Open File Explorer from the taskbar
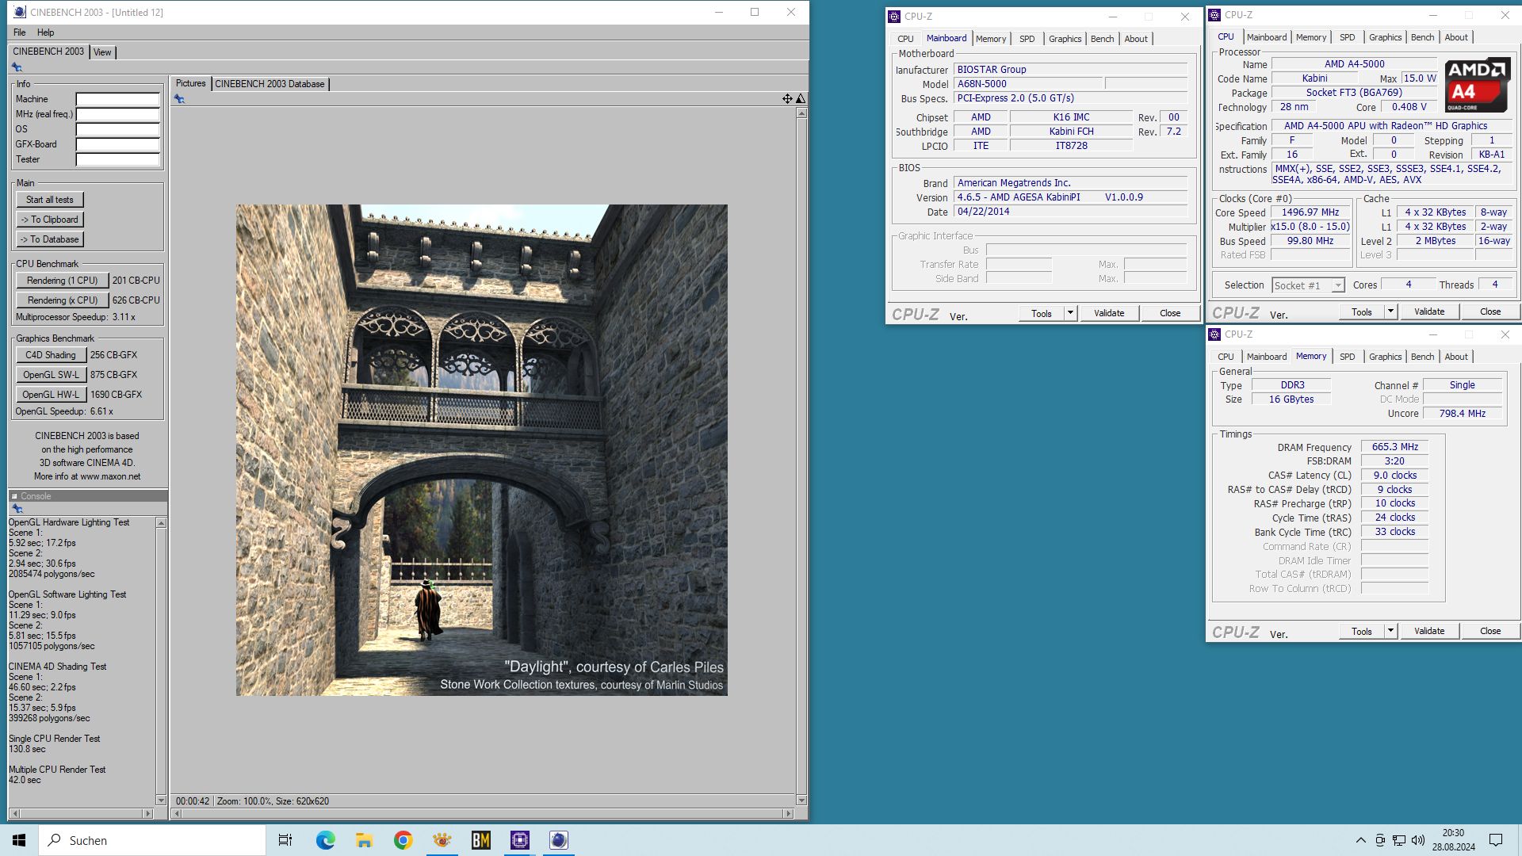Viewport: 1522px width, 856px height. (364, 840)
